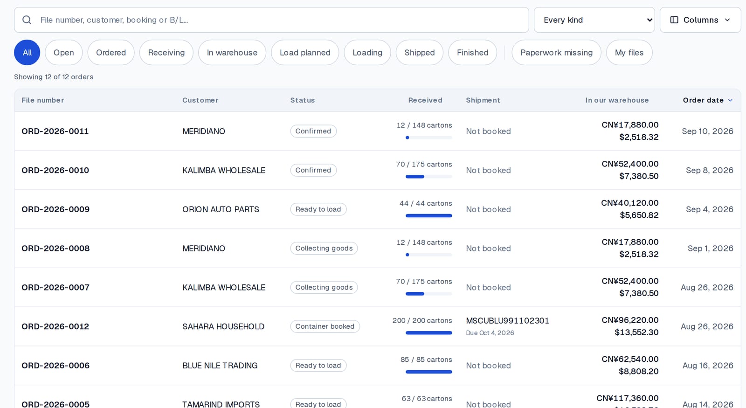
Task: Click customer BLUE NILE TRADING
Action: click(x=220, y=366)
